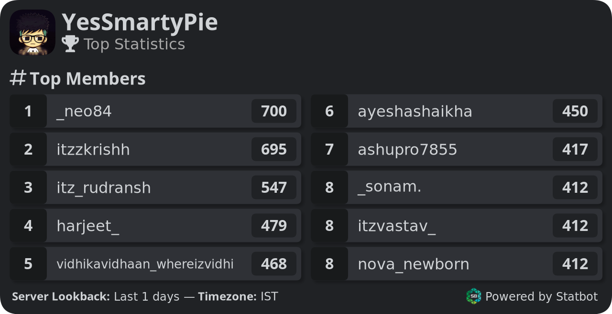Click the YesSmartyPie server title
Screen dimensions: 612x314
point(140,22)
